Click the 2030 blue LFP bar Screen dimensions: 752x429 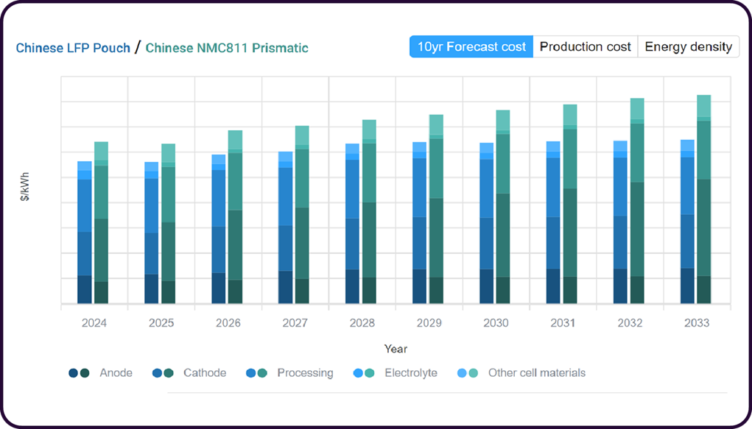[x=486, y=223]
